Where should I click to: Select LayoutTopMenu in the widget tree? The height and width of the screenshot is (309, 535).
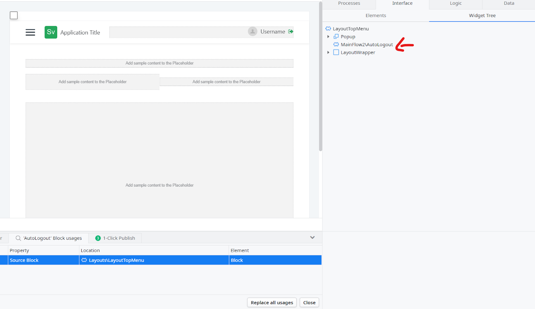(351, 29)
